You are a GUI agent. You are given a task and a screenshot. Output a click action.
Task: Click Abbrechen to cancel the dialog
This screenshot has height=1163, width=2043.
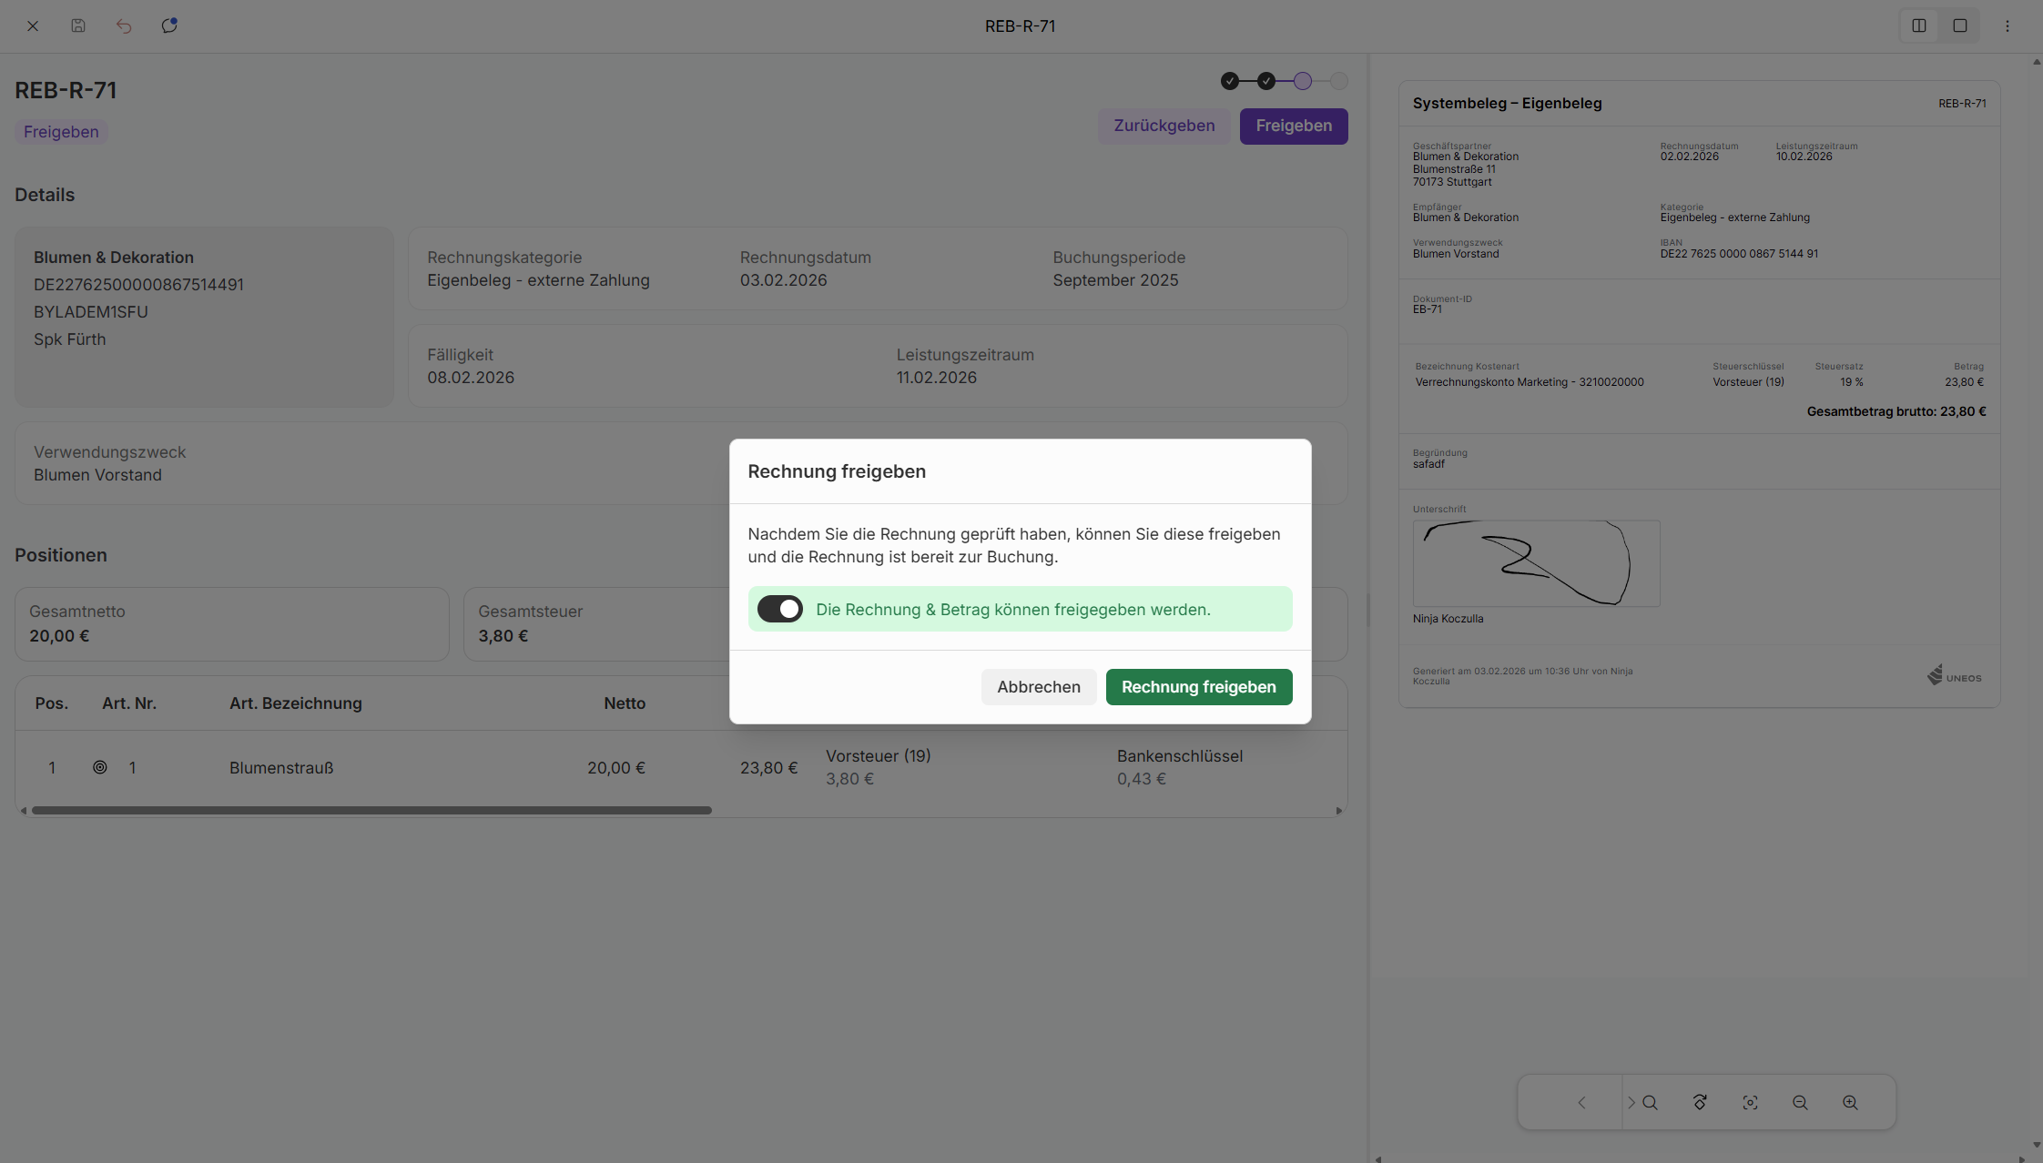(1038, 687)
